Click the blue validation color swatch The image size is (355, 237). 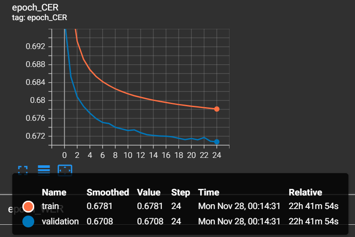28,221
